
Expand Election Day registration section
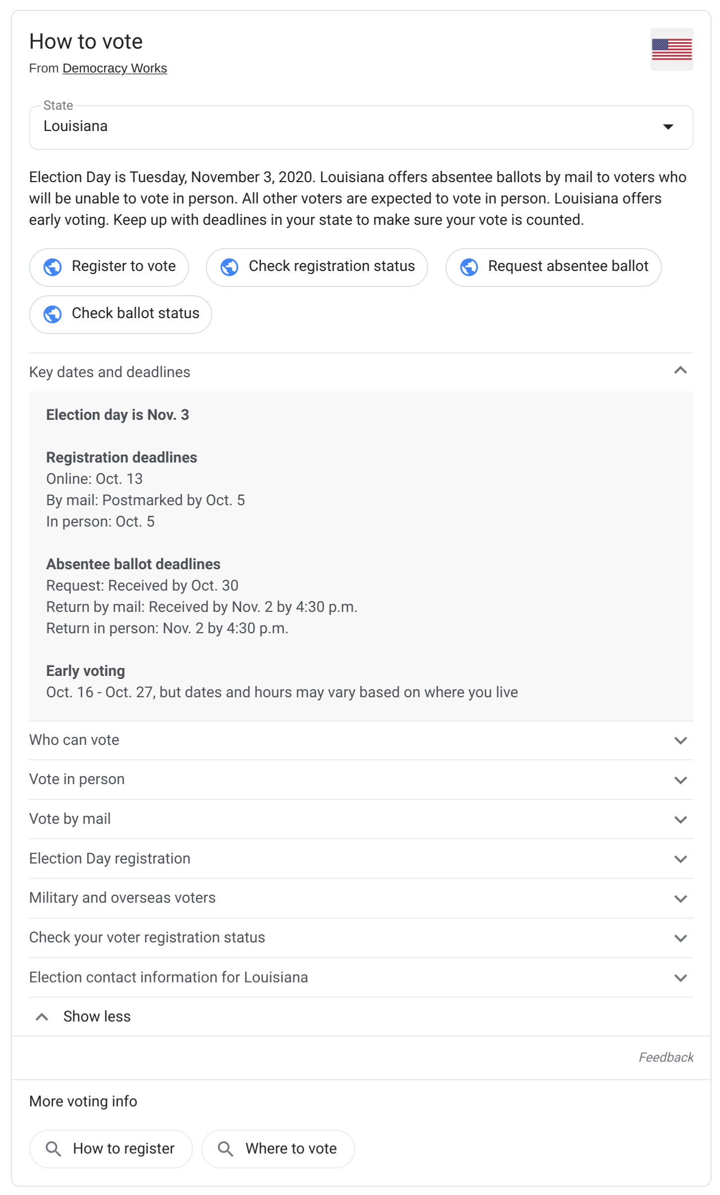[680, 859]
